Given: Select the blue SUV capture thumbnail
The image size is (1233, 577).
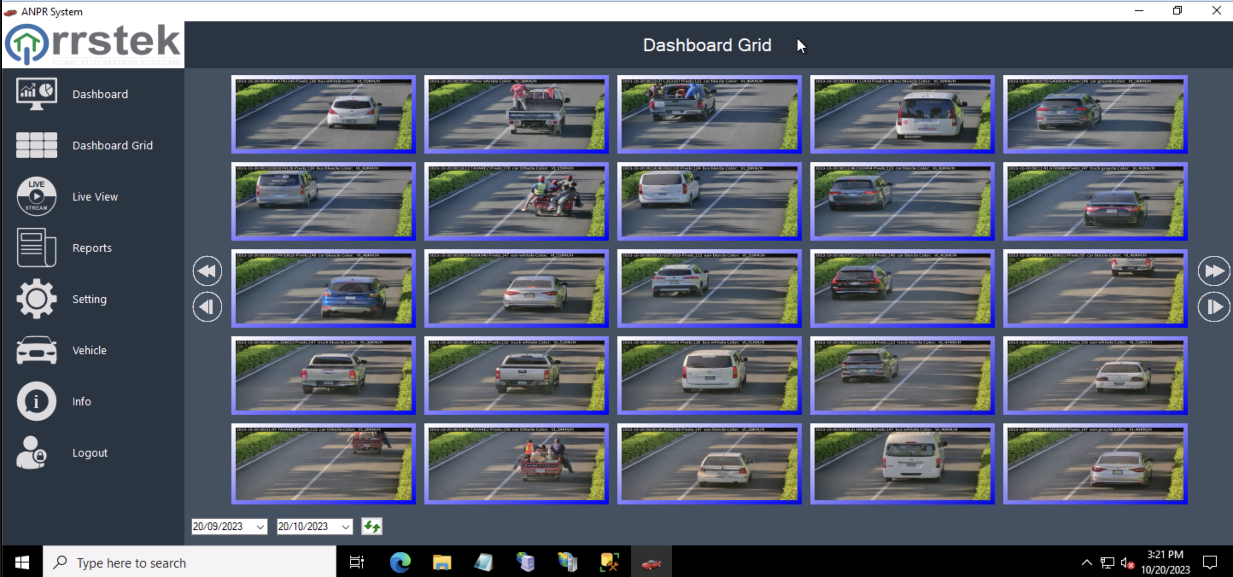Looking at the screenshot, I should click(323, 288).
